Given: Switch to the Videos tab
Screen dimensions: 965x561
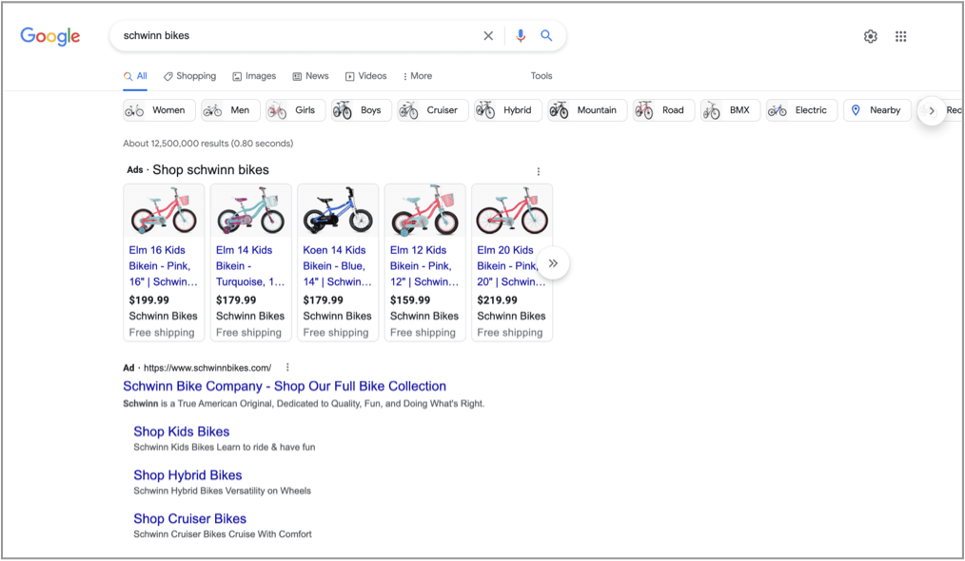Looking at the screenshot, I should pos(366,76).
